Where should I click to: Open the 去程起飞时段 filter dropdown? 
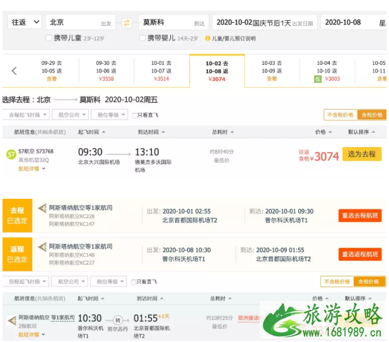point(26,115)
